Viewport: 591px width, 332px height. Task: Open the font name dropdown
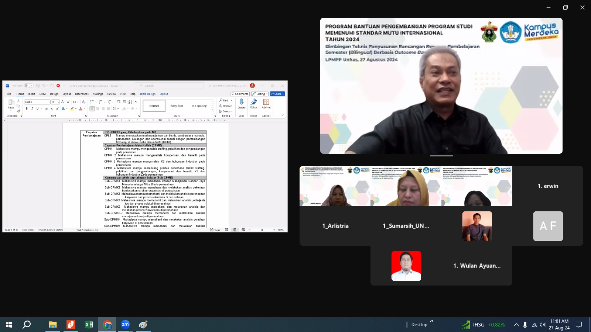49,102
